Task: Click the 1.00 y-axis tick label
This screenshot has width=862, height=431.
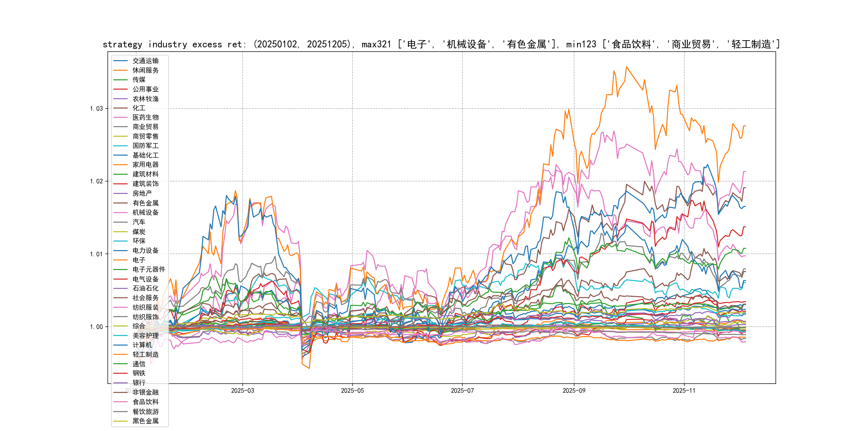Action: [96, 327]
